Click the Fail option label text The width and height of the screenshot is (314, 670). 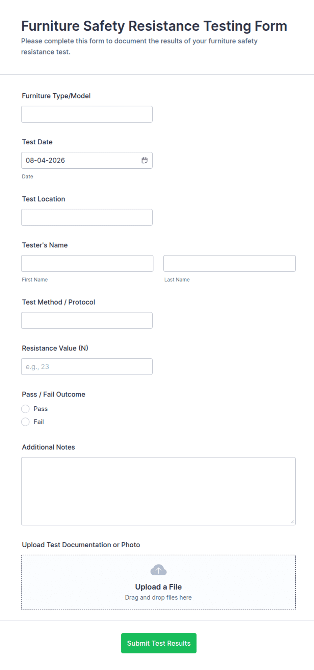[39, 422]
